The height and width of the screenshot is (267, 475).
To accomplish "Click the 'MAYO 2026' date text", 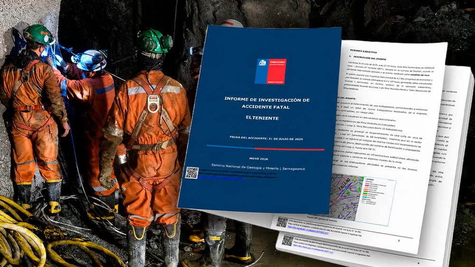I will [x=258, y=158].
